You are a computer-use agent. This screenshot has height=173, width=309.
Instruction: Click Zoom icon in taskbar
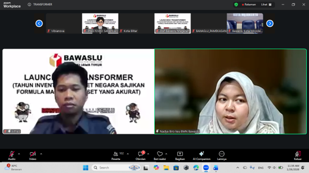(206, 168)
